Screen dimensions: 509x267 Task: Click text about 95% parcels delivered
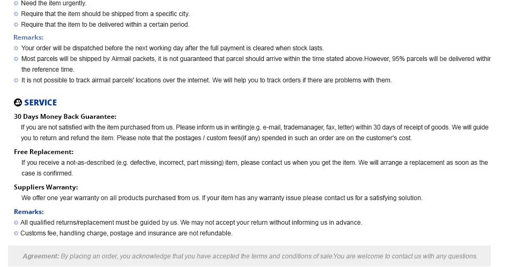point(427,59)
